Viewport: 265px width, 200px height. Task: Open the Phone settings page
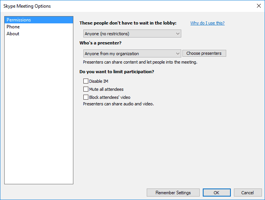[x=13, y=27]
